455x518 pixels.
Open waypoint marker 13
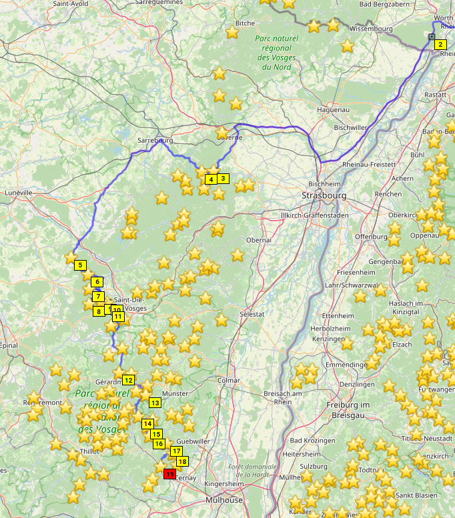pos(155,403)
